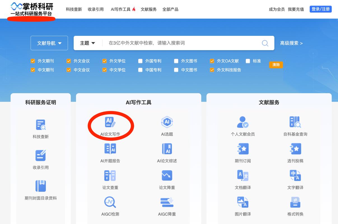Uncheck the 外文学位 checkbox
Viewport: 338px width, 224px height.
click(x=104, y=61)
